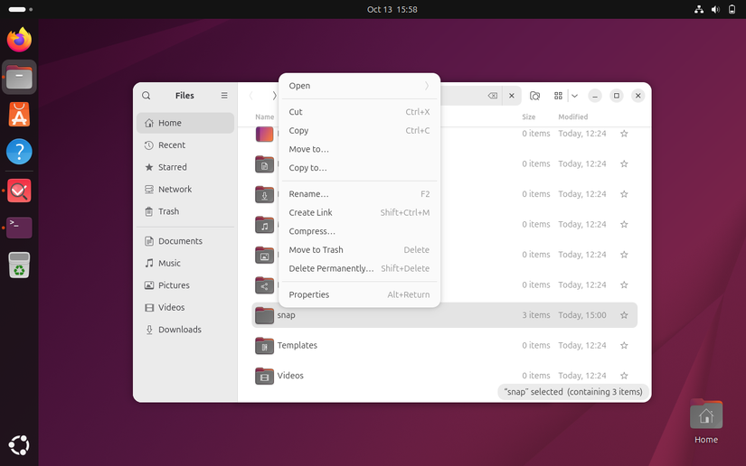Switch to grid view using the toolbar icon
The width and height of the screenshot is (746, 466).
tap(558, 96)
